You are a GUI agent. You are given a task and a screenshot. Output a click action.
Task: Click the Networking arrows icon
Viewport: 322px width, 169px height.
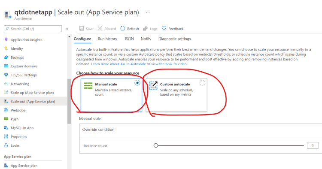(6, 84)
